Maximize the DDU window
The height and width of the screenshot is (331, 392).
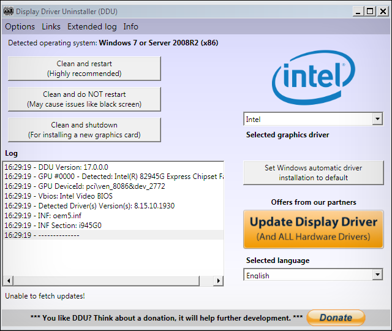[x=370, y=12]
